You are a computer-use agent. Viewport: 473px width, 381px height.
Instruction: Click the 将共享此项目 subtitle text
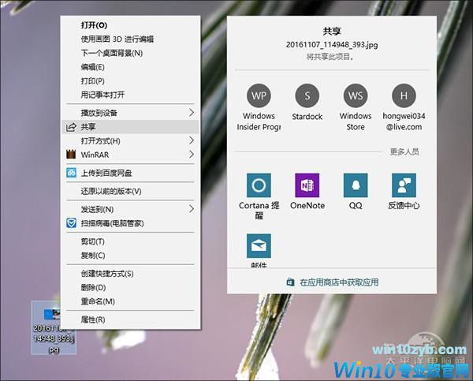[330, 57]
